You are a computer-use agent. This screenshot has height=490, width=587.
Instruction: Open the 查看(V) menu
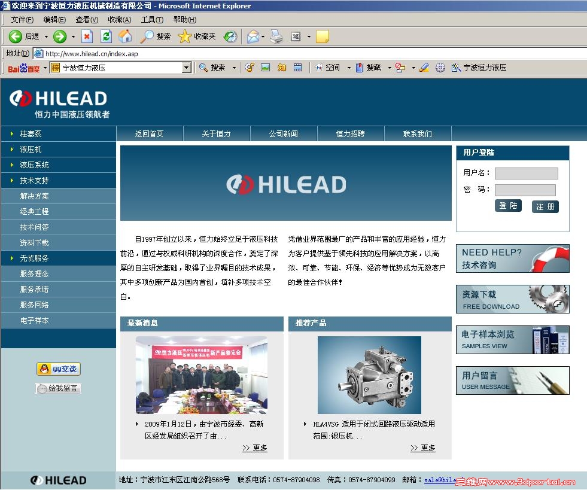tap(87, 20)
